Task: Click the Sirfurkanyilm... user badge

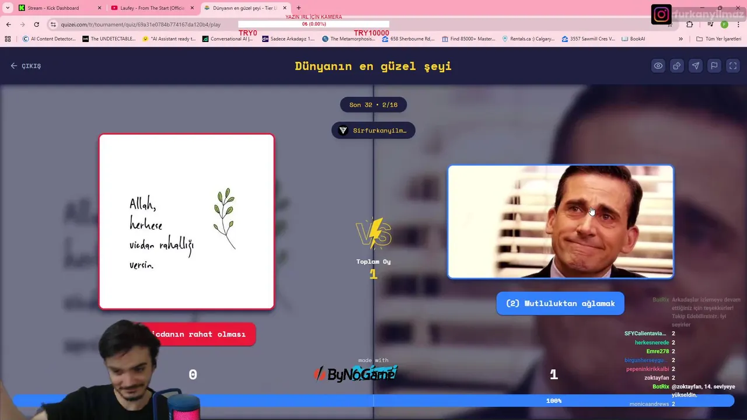Action: 373,131
